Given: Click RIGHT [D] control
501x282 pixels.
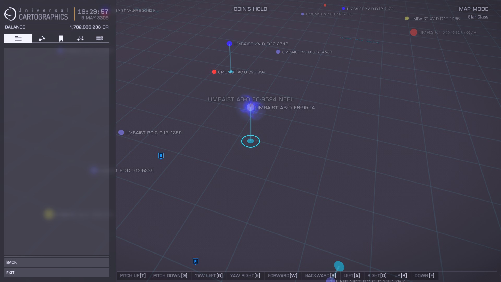Looking at the screenshot, I should tap(377, 275).
